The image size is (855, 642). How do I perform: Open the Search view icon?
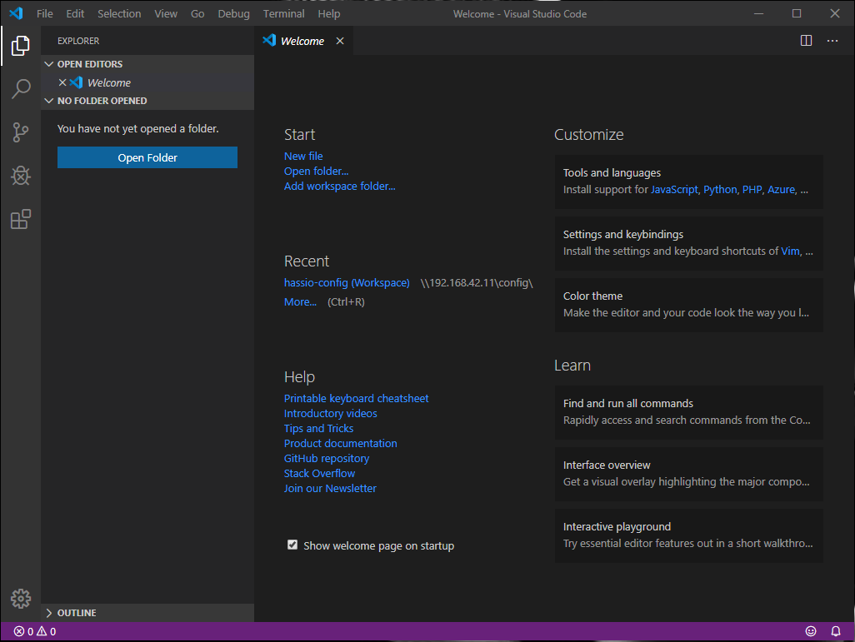tap(20, 89)
